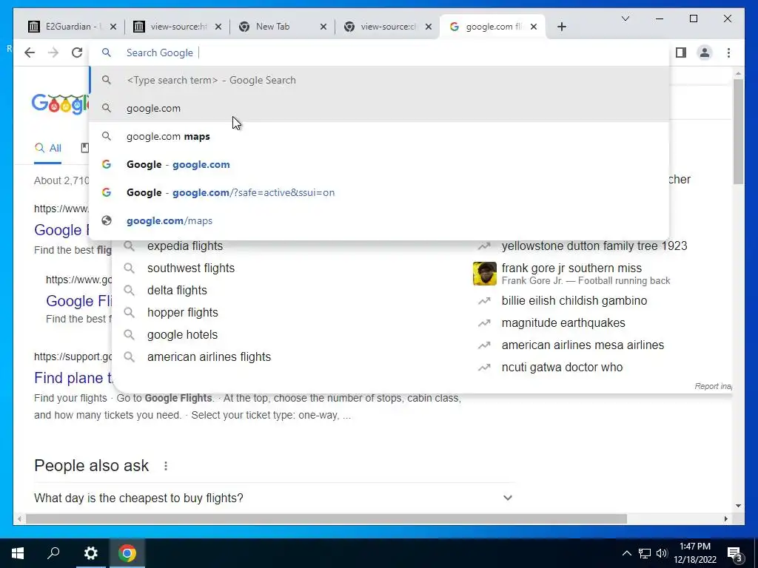Close the E2Guardian tab
The height and width of the screenshot is (568, 758).
click(x=113, y=27)
